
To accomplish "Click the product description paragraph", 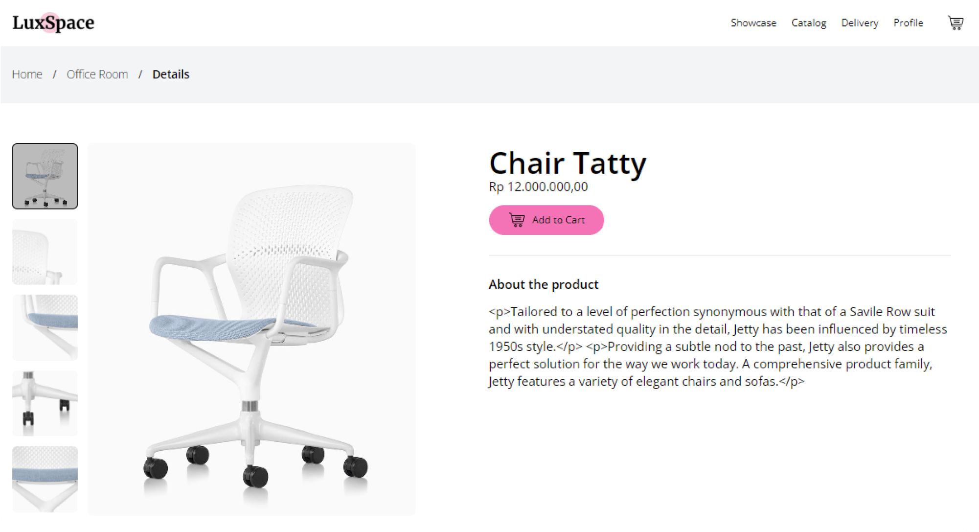I will coord(717,347).
